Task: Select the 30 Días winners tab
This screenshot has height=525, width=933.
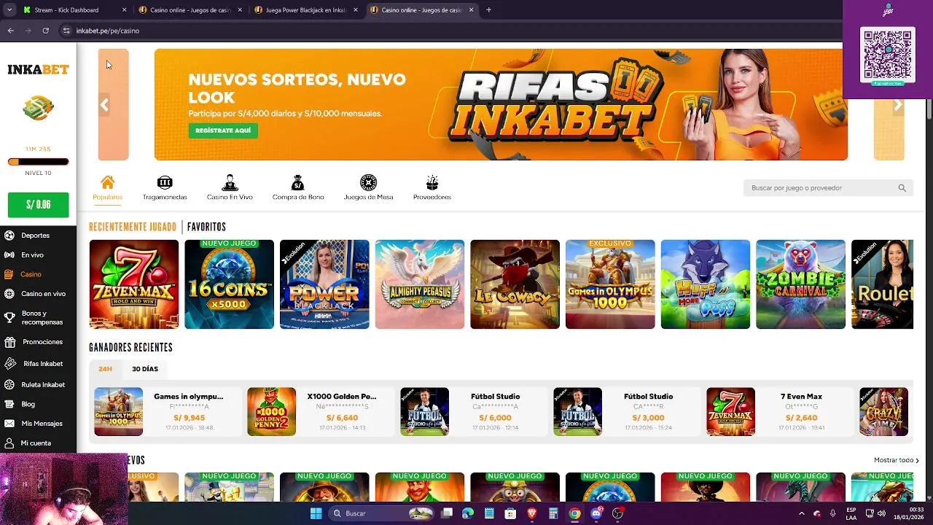Action: [145, 369]
